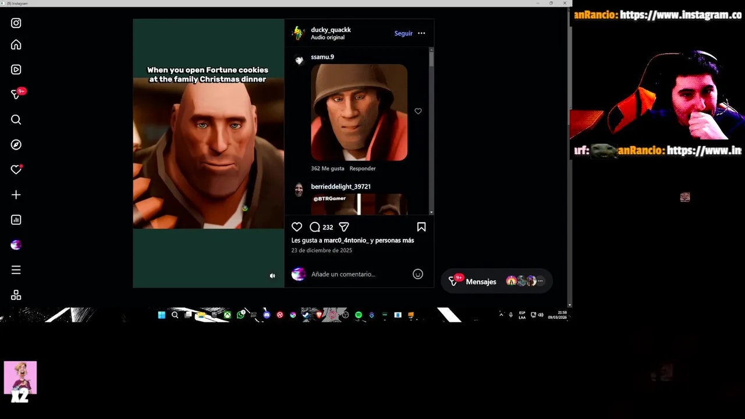Open Windows taskbar search

click(x=175, y=315)
